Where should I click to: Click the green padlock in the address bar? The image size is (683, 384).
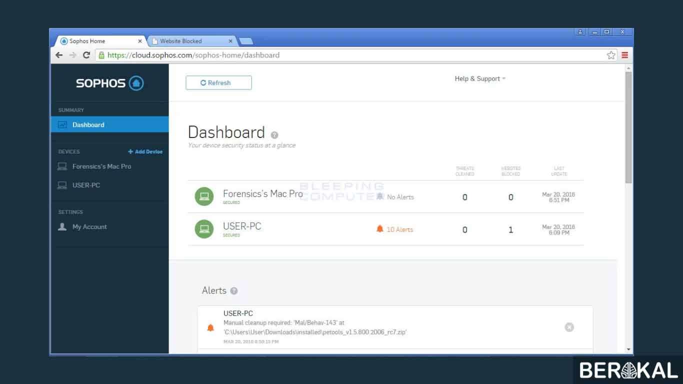101,55
